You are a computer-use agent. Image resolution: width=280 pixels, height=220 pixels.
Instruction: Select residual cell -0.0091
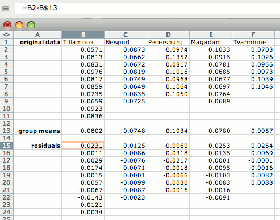pos(211,197)
